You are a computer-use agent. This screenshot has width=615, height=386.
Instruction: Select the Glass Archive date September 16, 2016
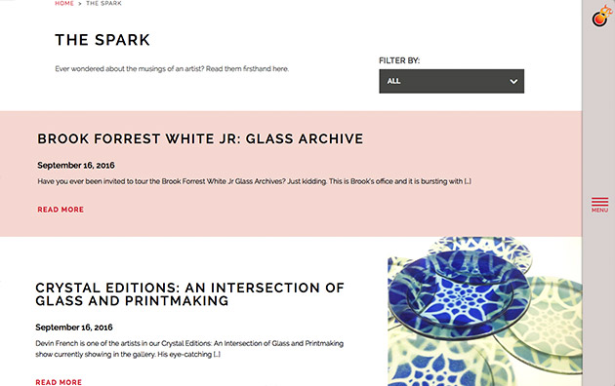point(76,165)
